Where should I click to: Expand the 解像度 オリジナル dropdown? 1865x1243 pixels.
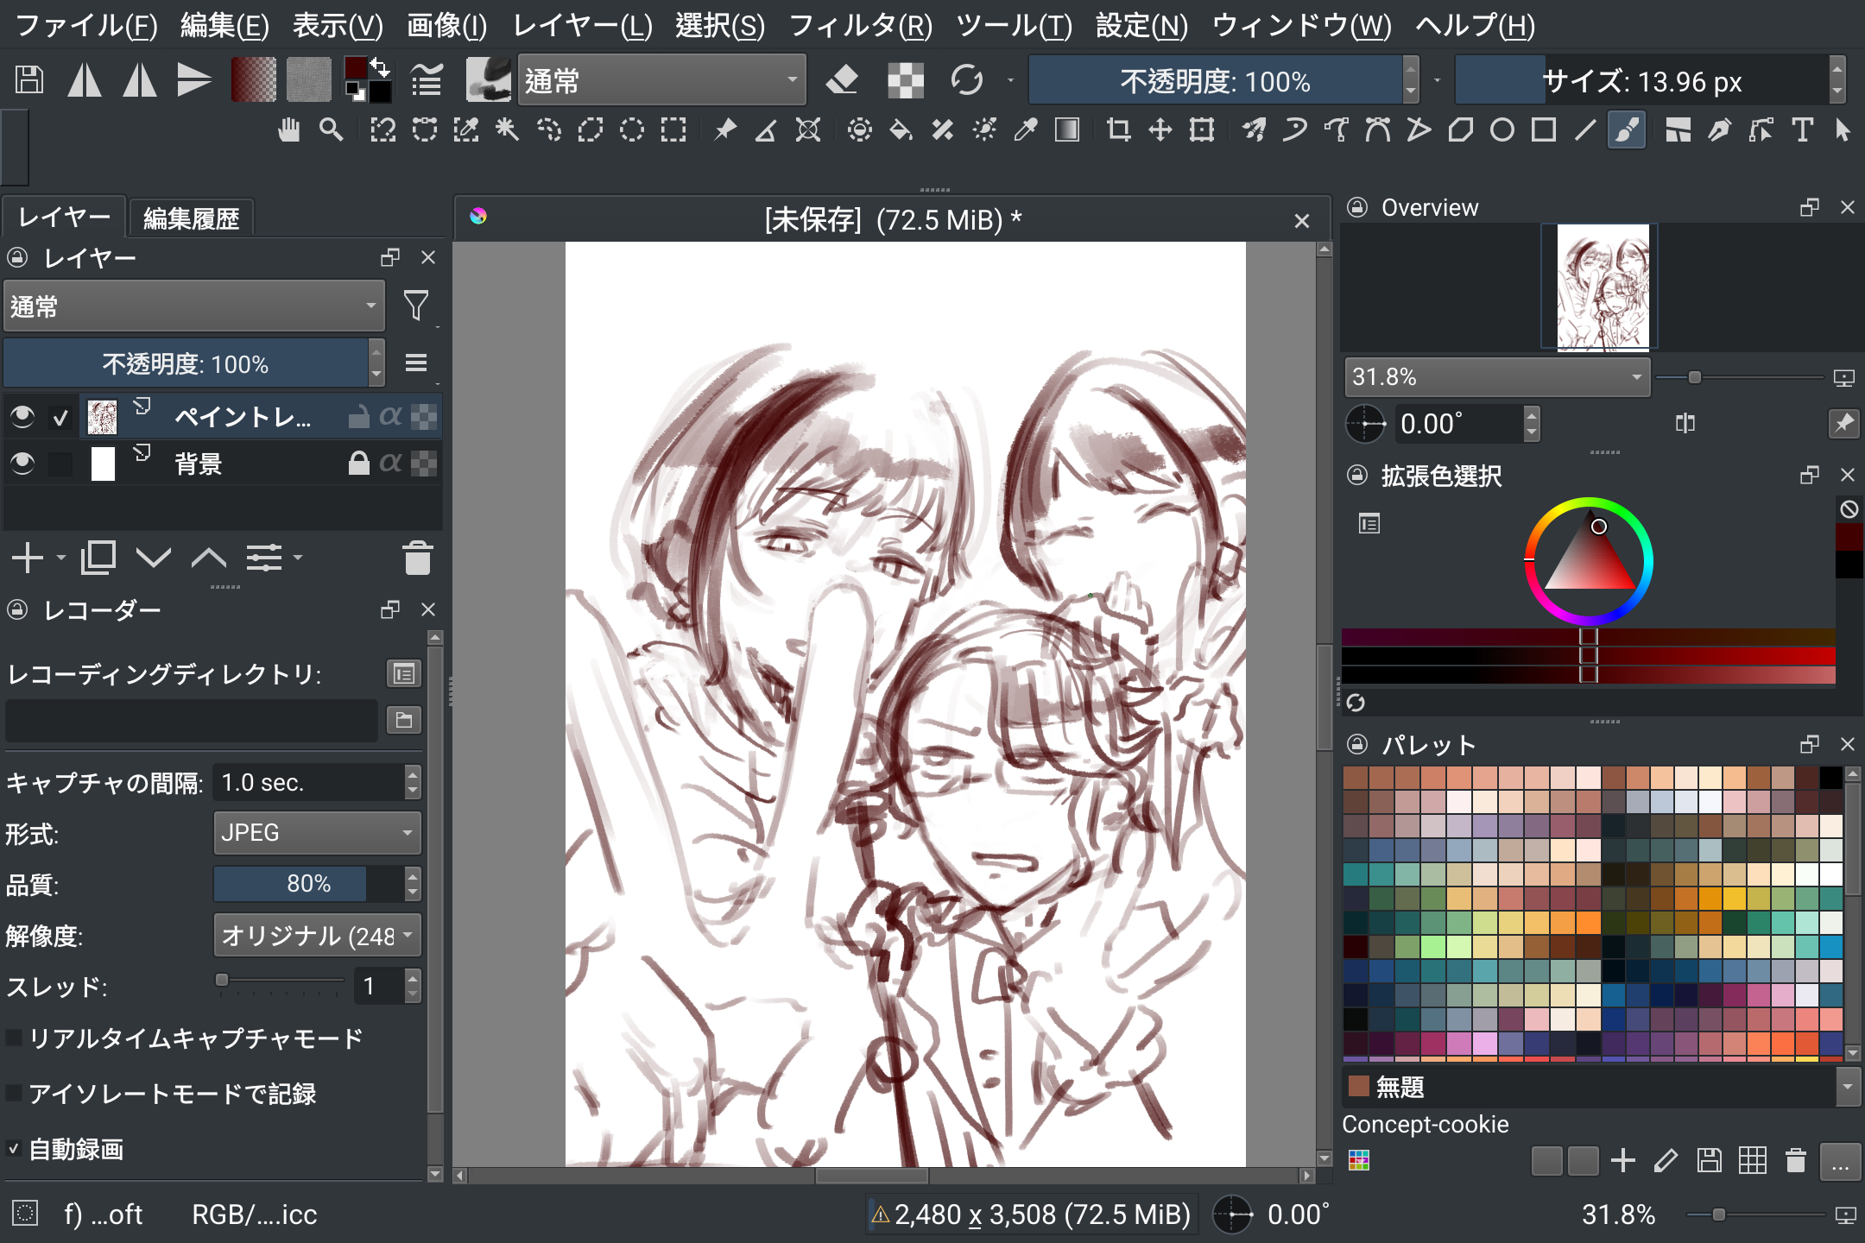[x=317, y=935]
